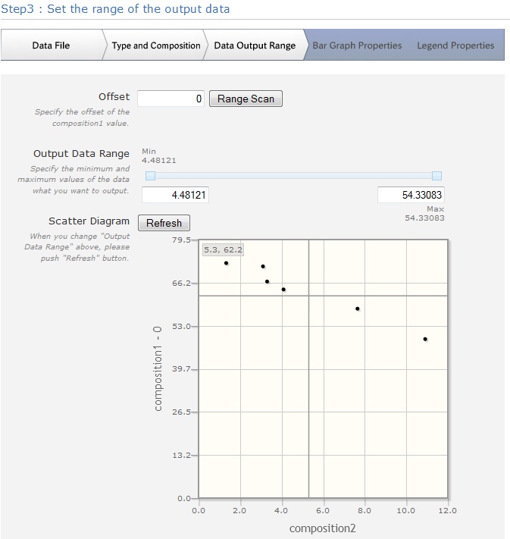This screenshot has width=510, height=539.
Task: Open the Legend Properties tab
Action: point(455,45)
